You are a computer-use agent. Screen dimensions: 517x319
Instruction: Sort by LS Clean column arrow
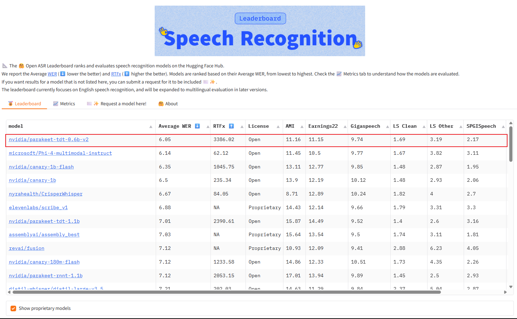pyautogui.click(x=424, y=127)
